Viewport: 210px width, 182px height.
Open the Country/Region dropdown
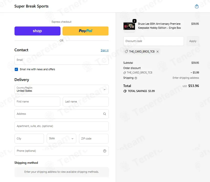point(61,89)
